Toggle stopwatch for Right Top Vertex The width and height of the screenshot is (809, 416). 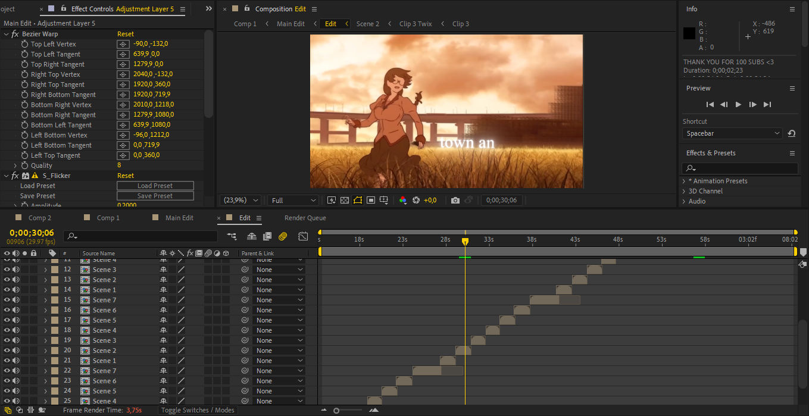click(x=24, y=74)
